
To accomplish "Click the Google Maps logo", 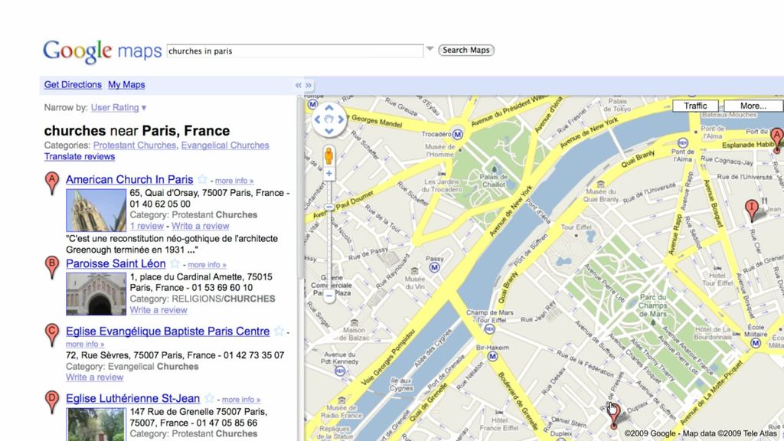I will point(102,51).
